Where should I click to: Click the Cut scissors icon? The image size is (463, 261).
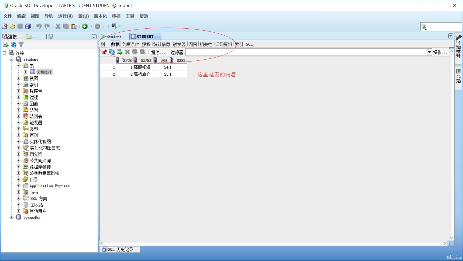point(58,26)
